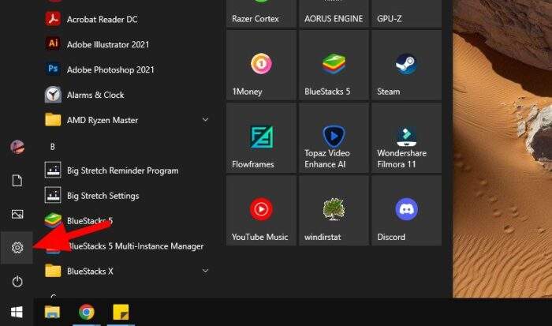This screenshot has width=552, height=326.
Task: Open Documents from the Start sidebar
Action: [x=17, y=181]
